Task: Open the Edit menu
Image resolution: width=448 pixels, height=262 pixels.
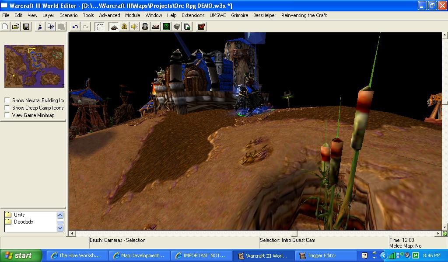Action: click(18, 15)
